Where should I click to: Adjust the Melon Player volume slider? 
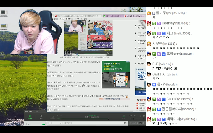pyautogui.click(x=137, y=119)
